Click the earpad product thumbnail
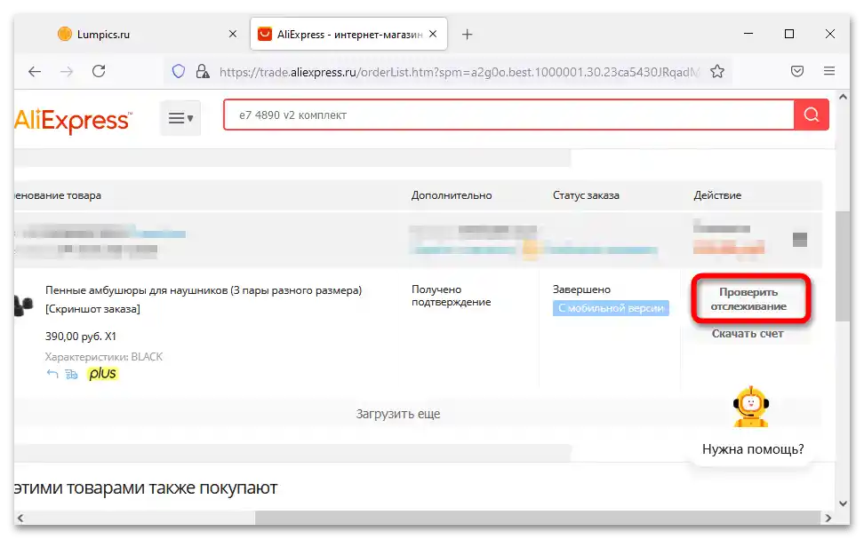This screenshot has height=539, width=864. (x=23, y=305)
